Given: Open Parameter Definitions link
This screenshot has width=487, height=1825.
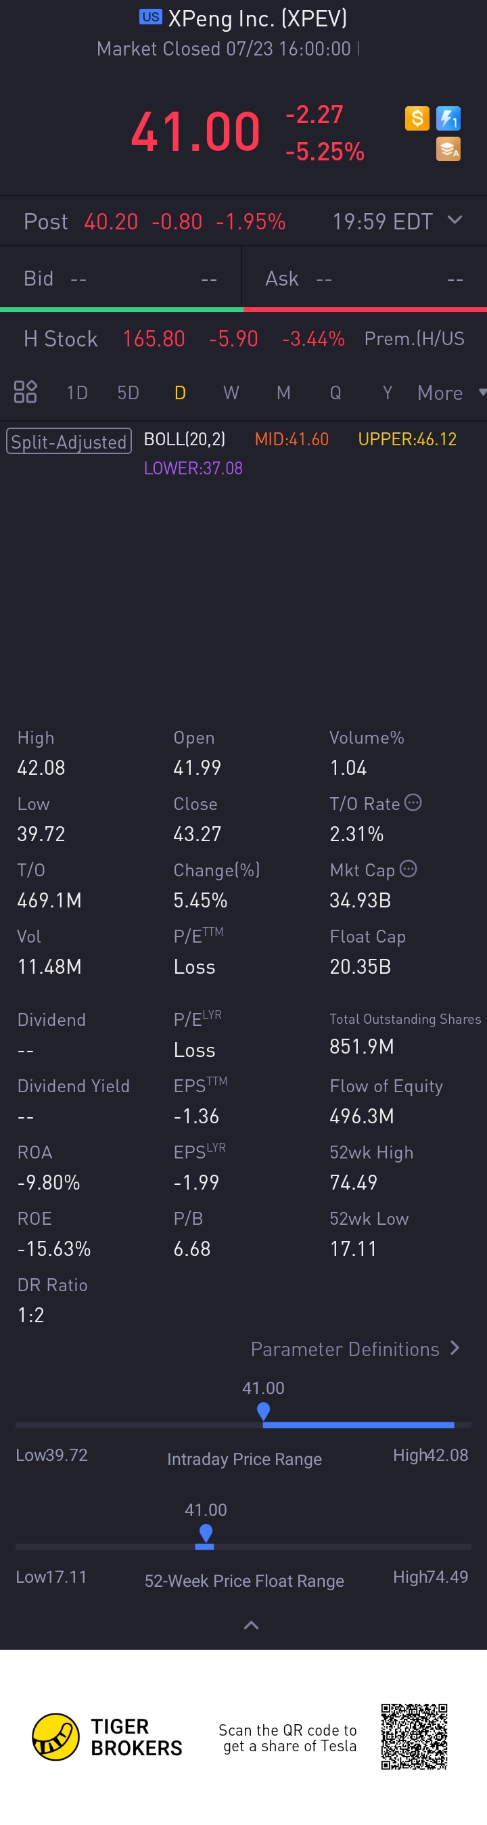Looking at the screenshot, I should (x=355, y=1349).
